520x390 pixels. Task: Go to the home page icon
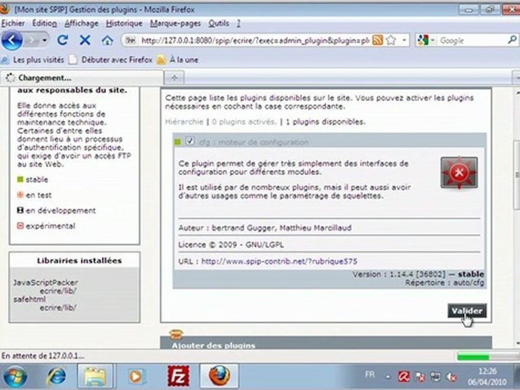tap(107, 41)
